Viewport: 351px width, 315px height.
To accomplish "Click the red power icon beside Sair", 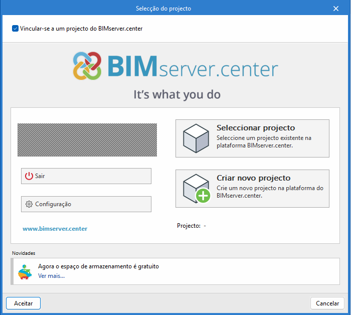I will [x=29, y=176].
